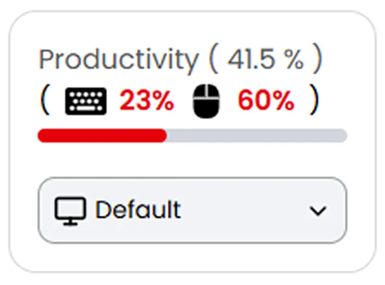Click the opening parenthesis before the keyboard icon

pyautogui.click(x=44, y=101)
